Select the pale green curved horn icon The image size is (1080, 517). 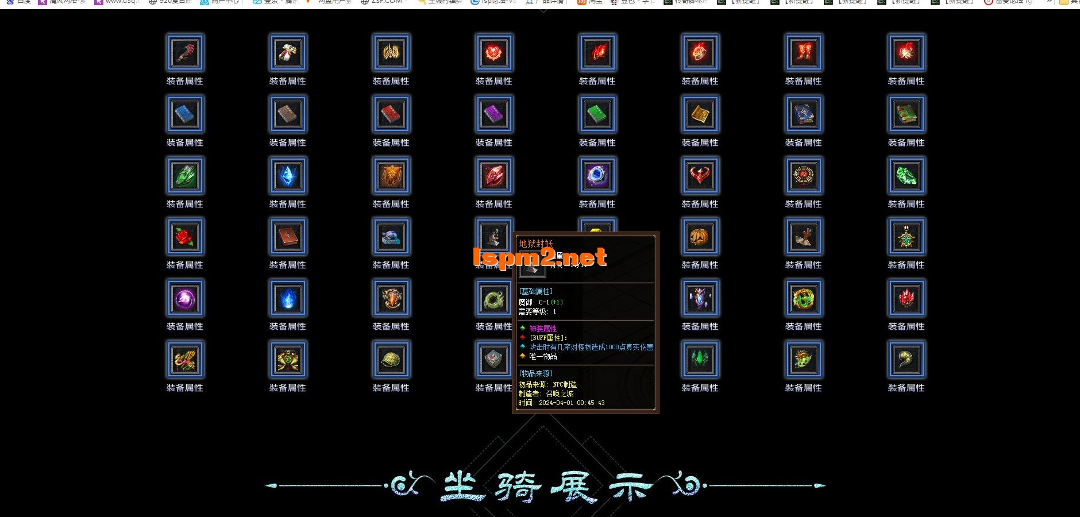pyautogui.click(x=907, y=360)
